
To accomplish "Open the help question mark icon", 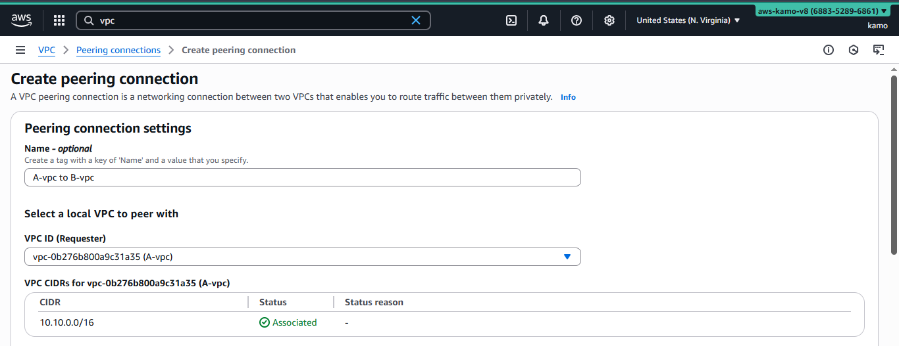I will click(x=577, y=20).
